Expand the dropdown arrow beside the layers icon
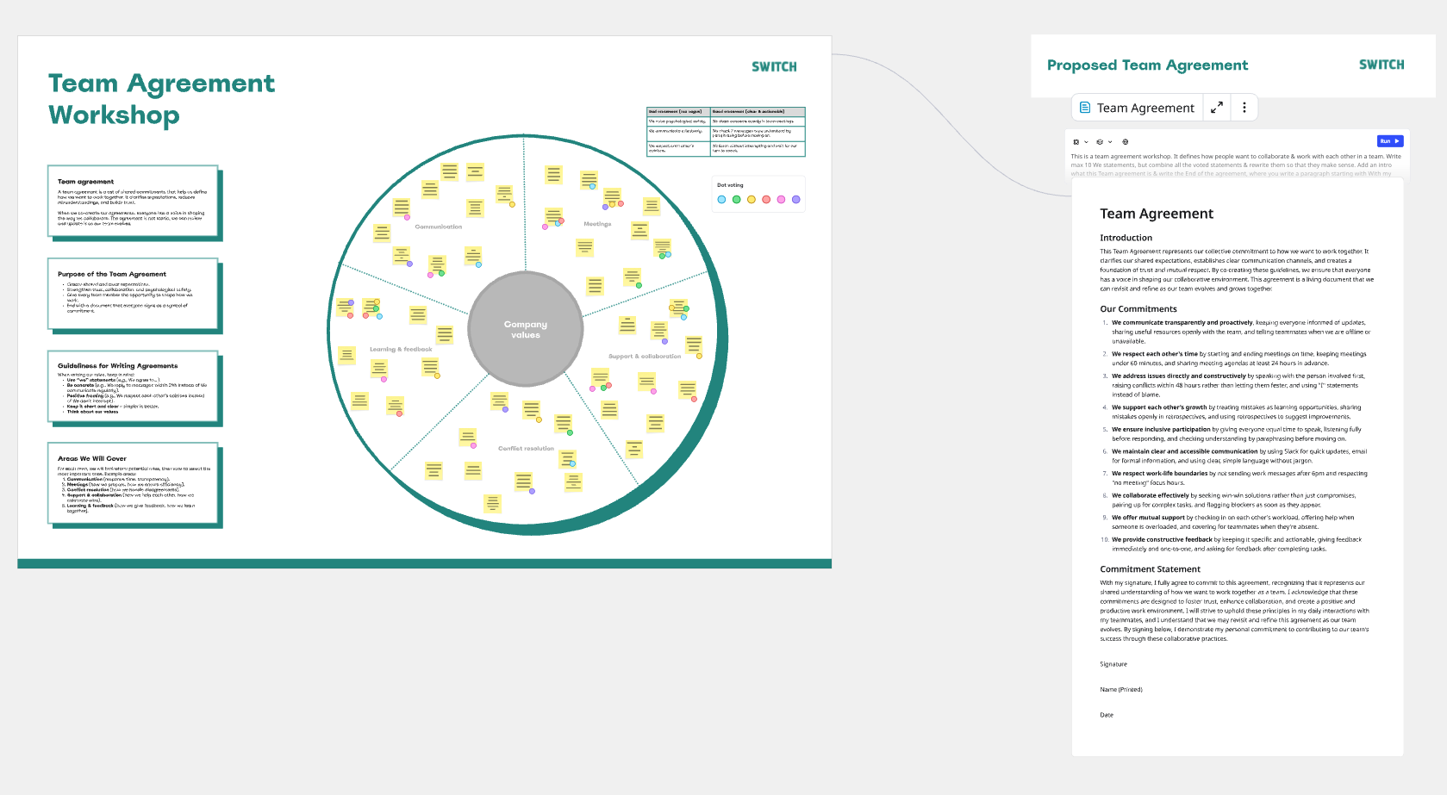This screenshot has width=1447, height=795. point(1110,142)
